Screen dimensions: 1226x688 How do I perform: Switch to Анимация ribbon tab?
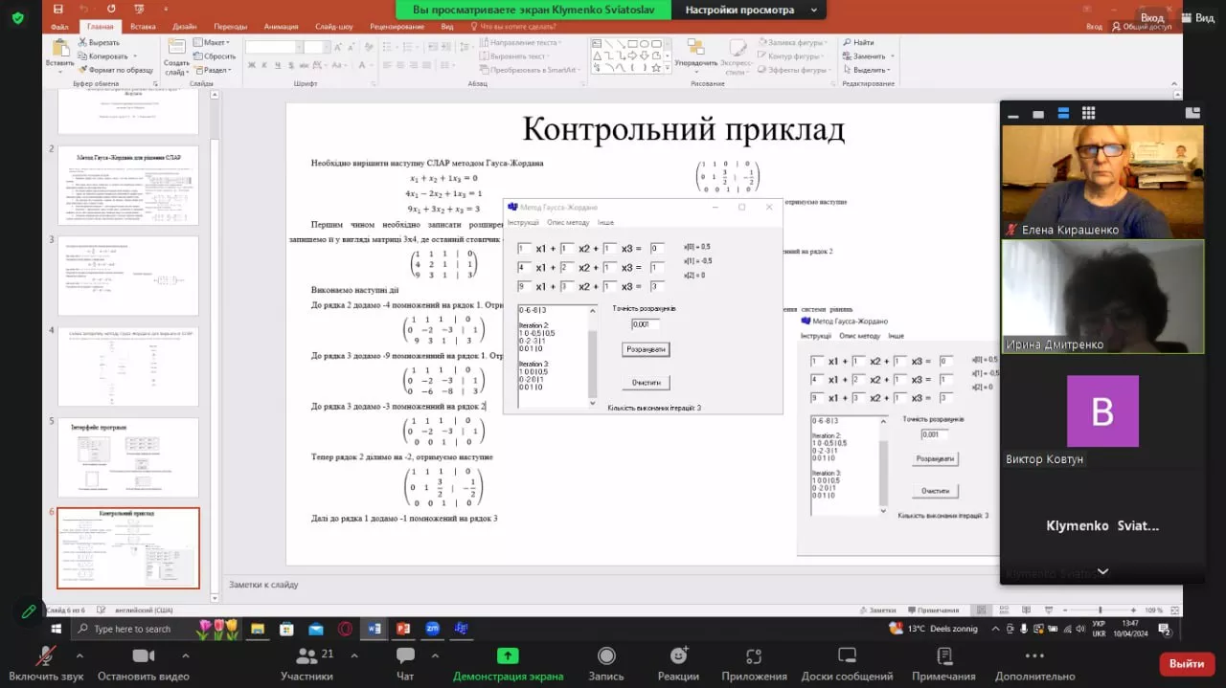(x=281, y=27)
